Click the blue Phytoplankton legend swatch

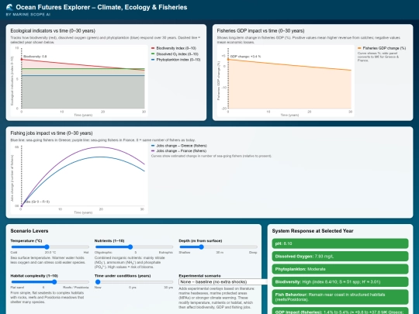(153, 60)
